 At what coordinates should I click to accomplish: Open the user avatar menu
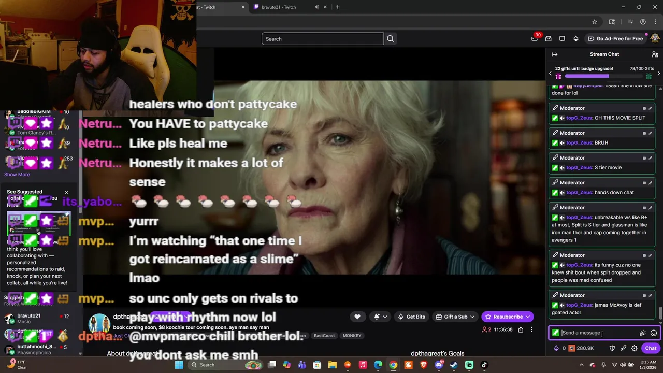click(655, 38)
